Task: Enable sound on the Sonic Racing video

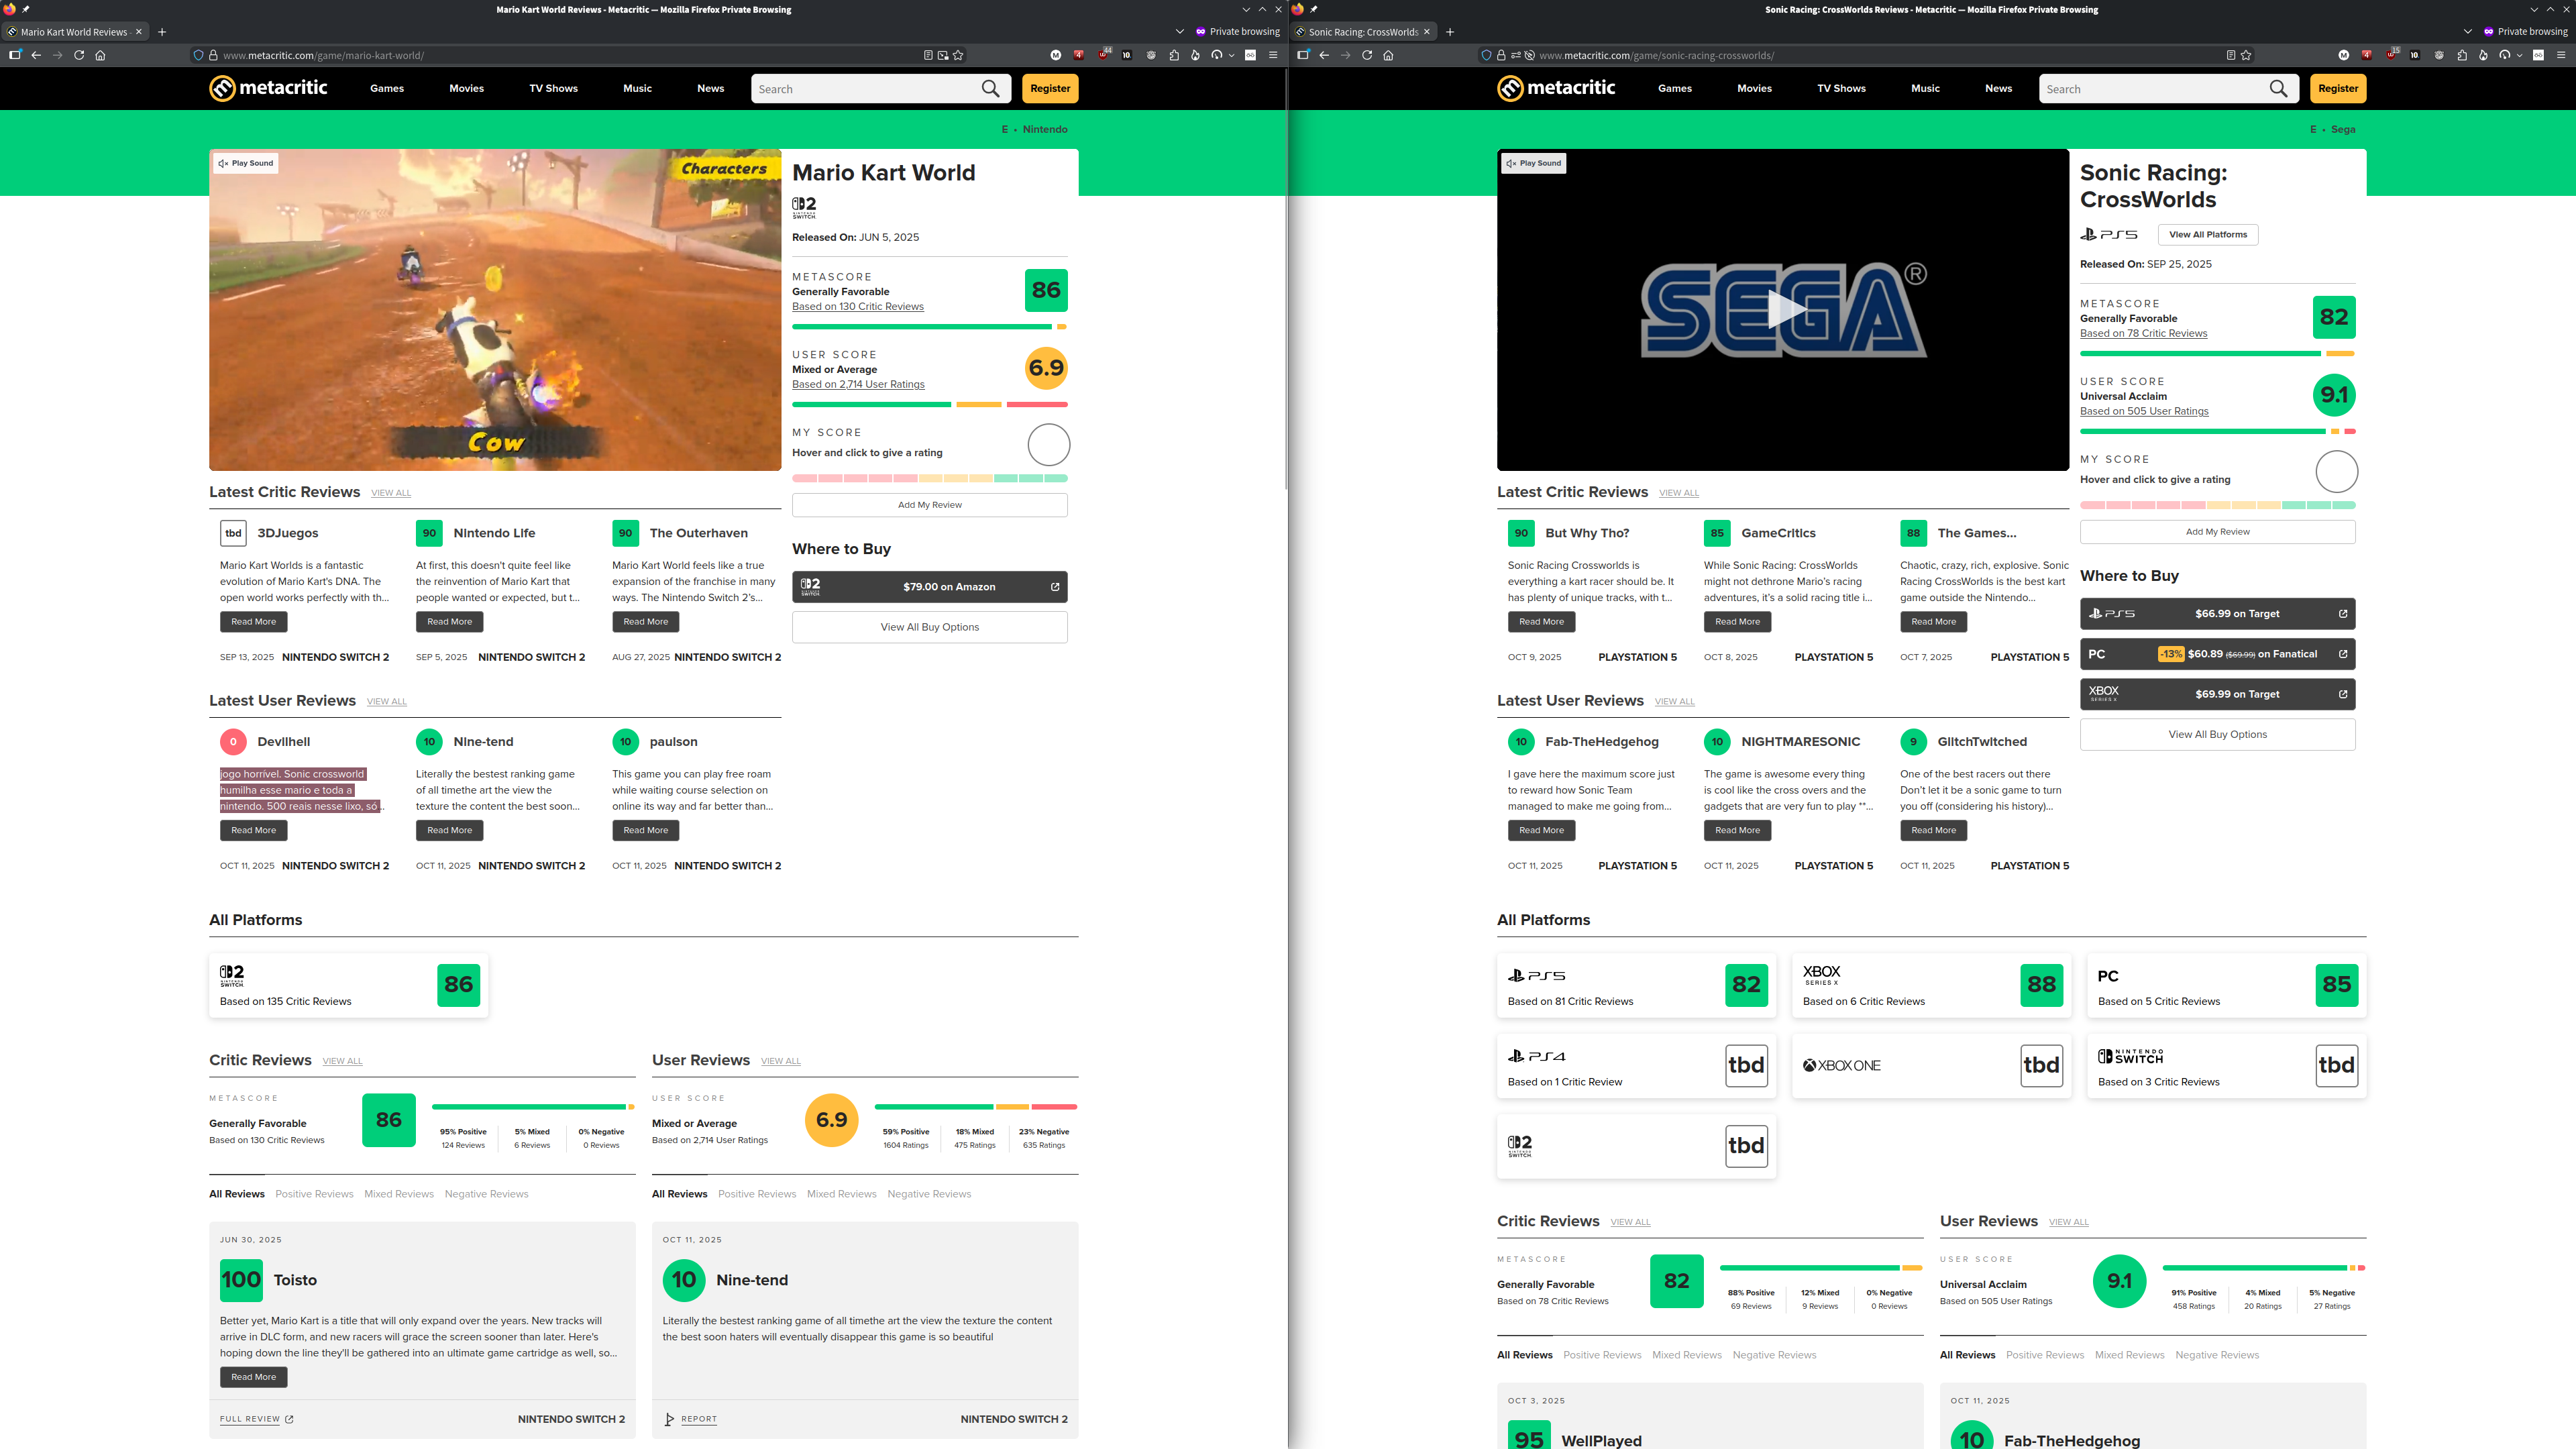Action: click(1534, 163)
